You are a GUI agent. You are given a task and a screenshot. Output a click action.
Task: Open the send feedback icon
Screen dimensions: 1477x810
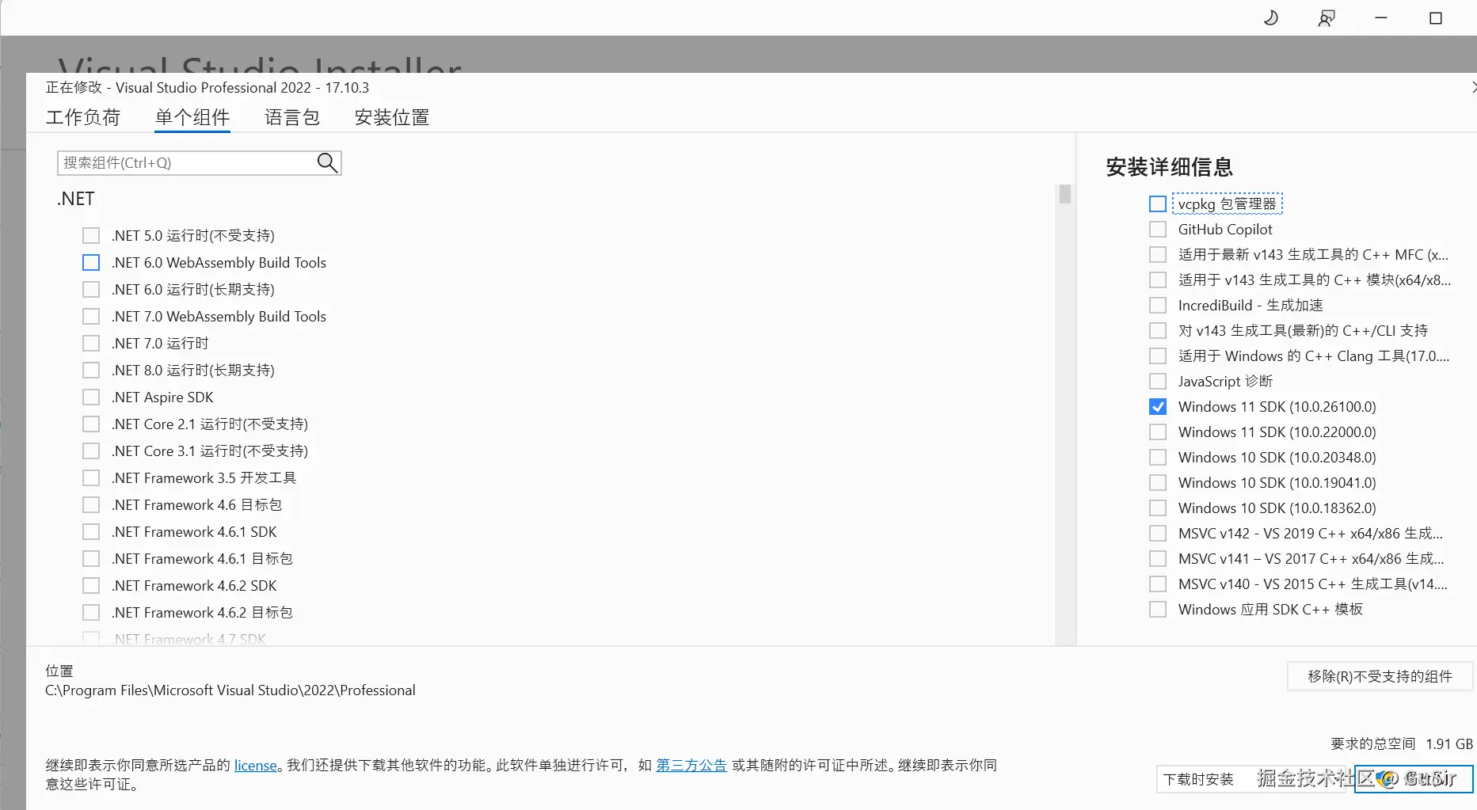pos(1327,17)
